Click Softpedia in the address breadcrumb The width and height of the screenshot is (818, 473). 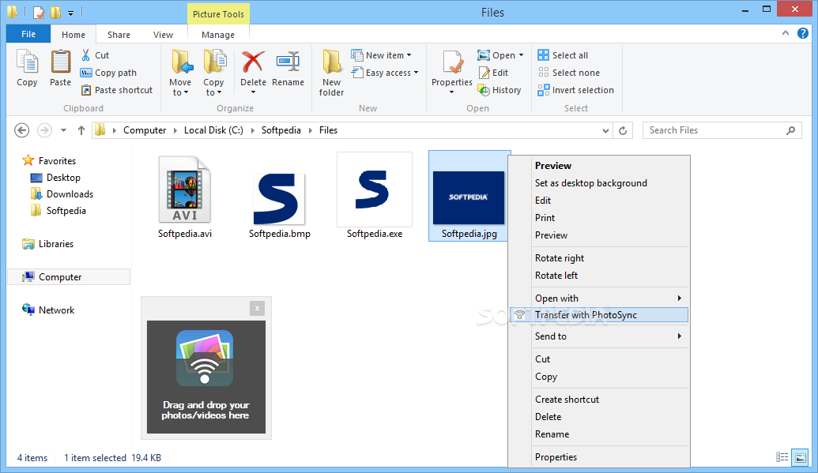(281, 130)
